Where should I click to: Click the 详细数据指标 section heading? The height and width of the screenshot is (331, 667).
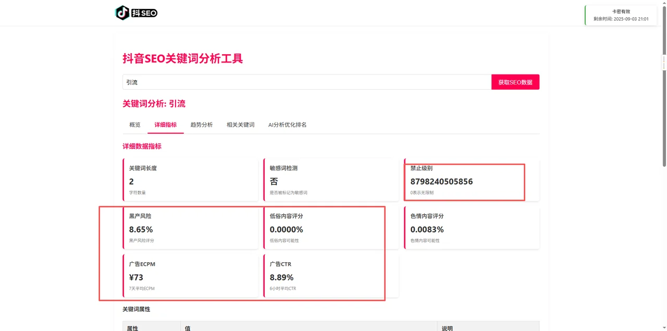point(142,146)
